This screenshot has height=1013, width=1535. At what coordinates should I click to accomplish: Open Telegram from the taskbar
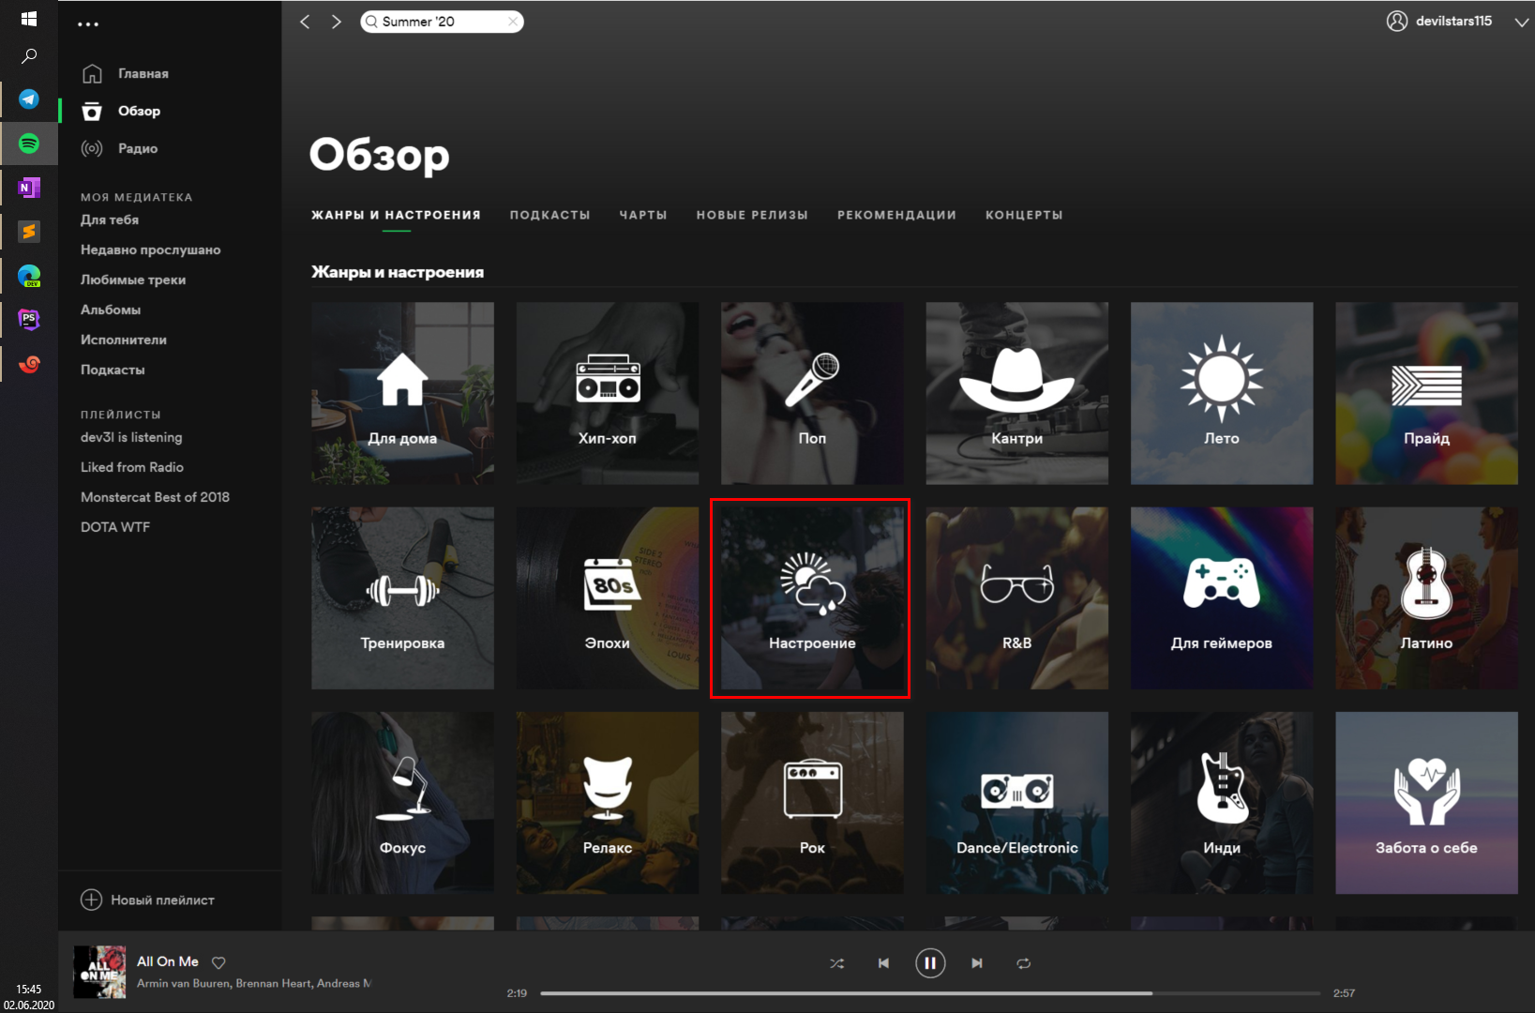pos(29,98)
